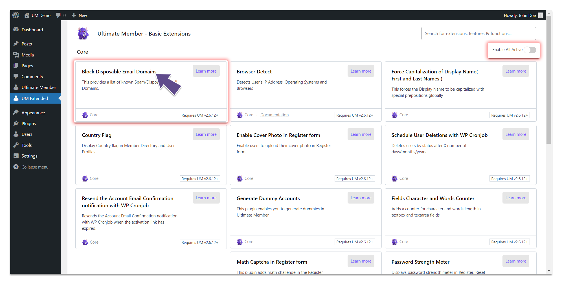Click the Comments speech bubble sidebar icon
The width and height of the screenshot is (562, 284).
tap(16, 77)
